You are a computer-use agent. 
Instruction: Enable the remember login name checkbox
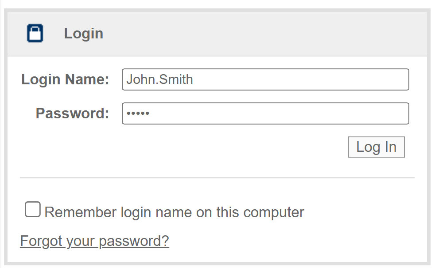click(32, 209)
